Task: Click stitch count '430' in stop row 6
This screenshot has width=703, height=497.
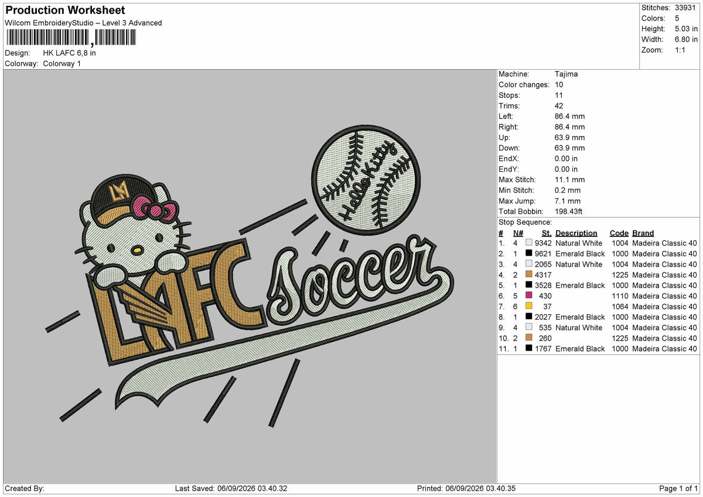Action: tap(545, 296)
